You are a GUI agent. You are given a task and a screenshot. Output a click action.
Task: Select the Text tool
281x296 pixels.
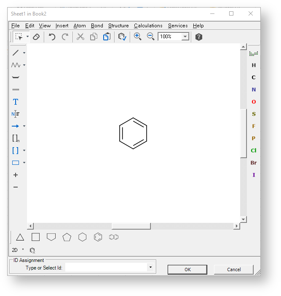pyautogui.click(x=16, y=102)
